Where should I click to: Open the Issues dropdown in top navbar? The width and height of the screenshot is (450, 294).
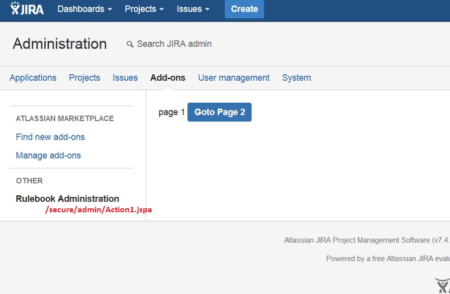[193, 9]
